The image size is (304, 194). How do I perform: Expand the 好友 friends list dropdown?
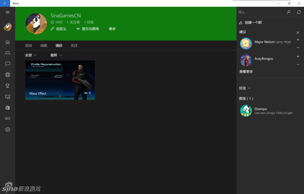click(245, 88)
